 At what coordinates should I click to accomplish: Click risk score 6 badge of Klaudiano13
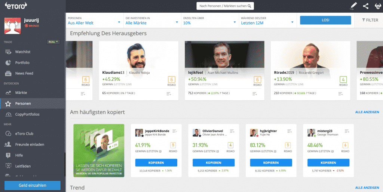point(171,79)
